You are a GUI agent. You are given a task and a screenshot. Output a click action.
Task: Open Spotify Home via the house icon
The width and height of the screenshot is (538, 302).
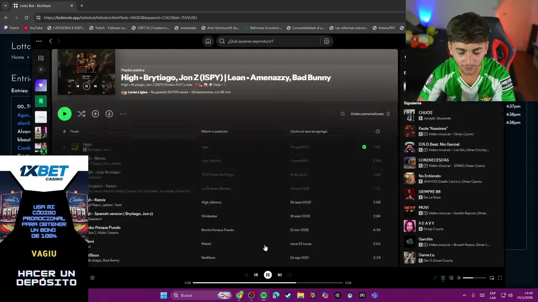coord(208,41)
